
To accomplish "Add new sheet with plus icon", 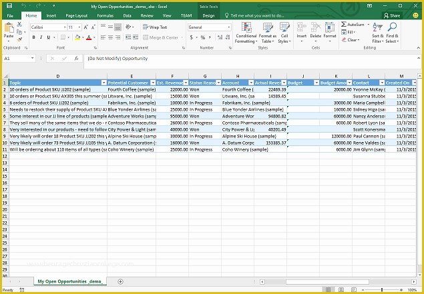I will point(121,281).
